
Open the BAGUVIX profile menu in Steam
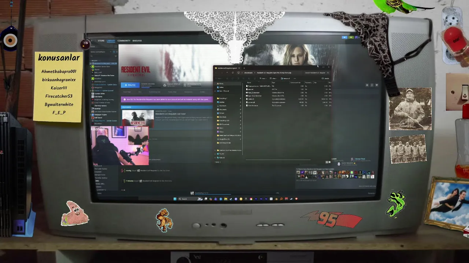137,41
